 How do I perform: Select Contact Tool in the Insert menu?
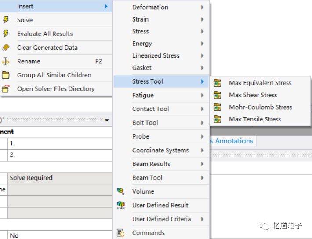click(161, 109)
